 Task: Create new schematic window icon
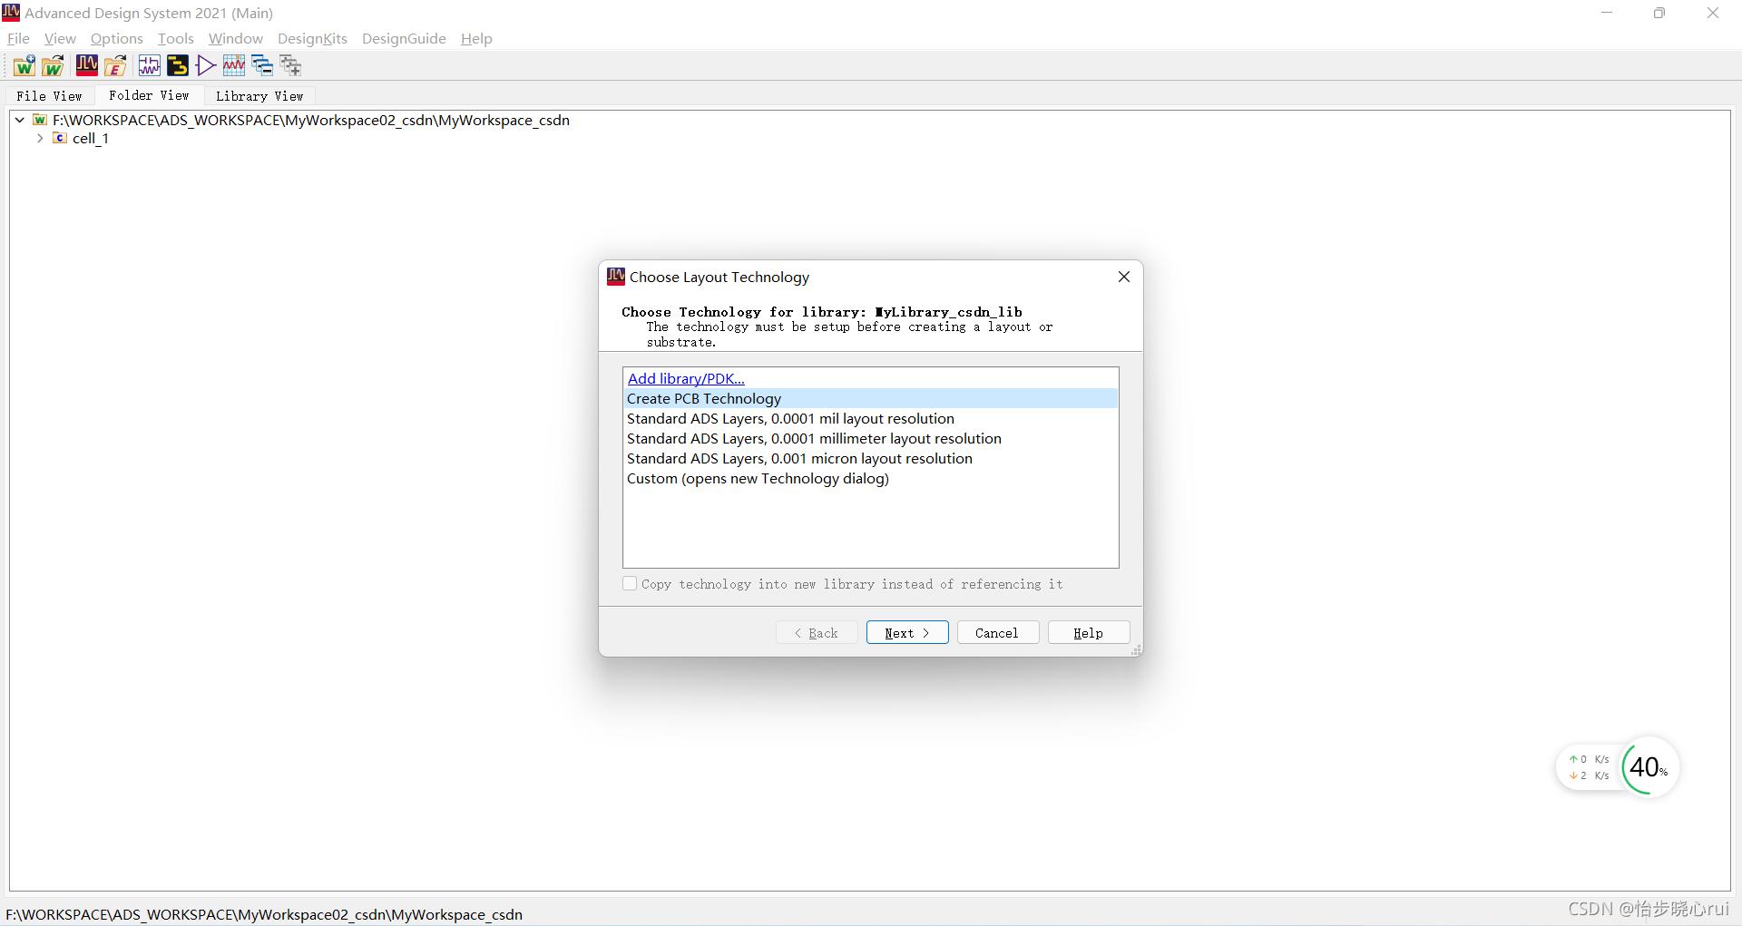coord(150,65)
